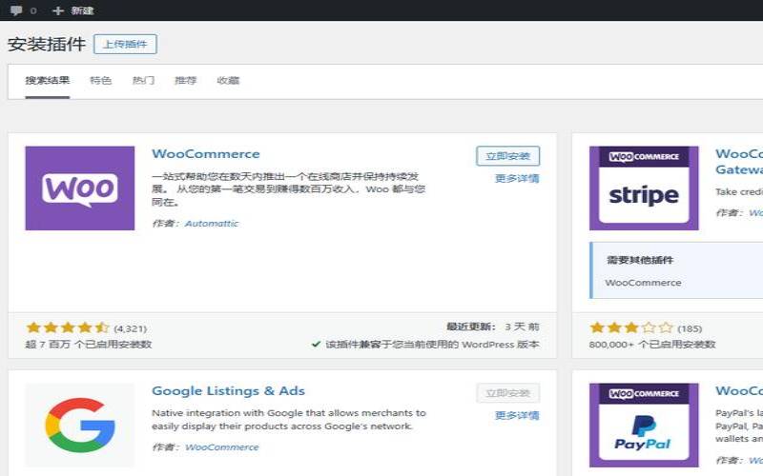Screen dimensions: 763x476
Task: Click the plus New icon in admin bar
Action: pos(58,10)
